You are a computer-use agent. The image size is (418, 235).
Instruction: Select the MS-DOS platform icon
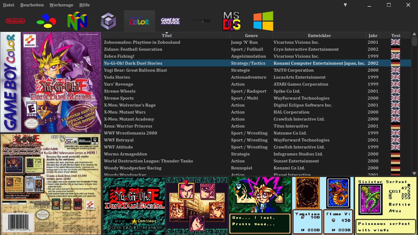point(232,21)
